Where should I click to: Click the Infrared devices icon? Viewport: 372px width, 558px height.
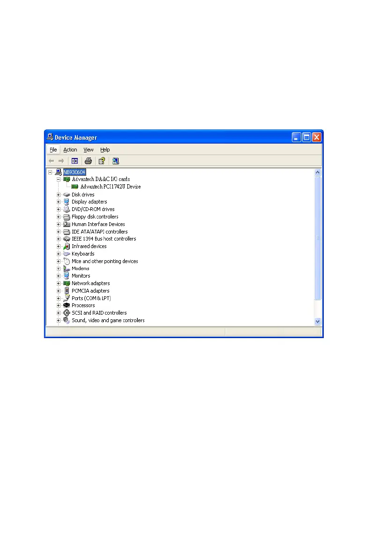67,246
